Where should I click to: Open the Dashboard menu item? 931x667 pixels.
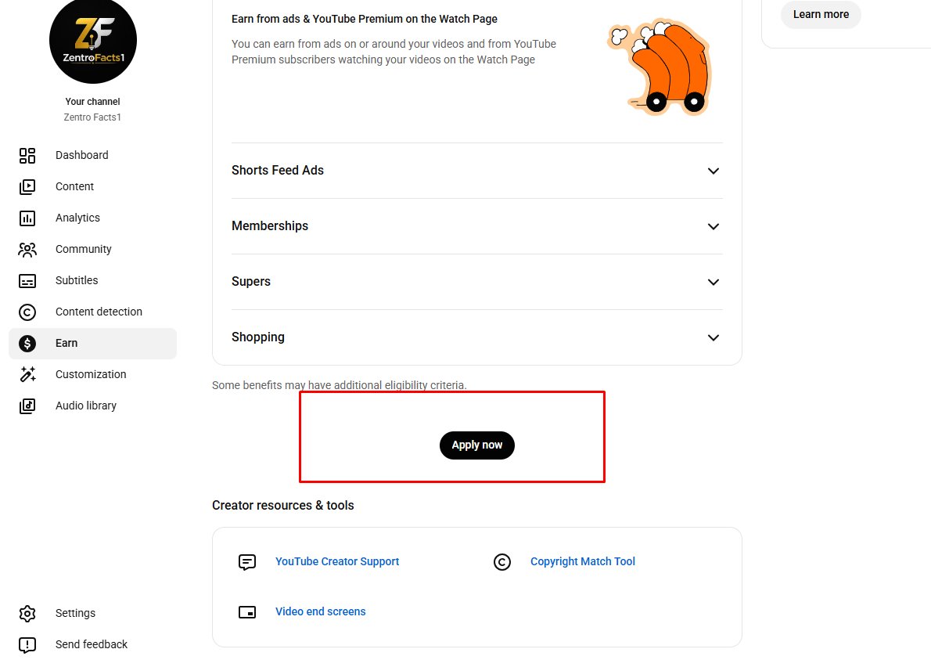click(92, 156)
